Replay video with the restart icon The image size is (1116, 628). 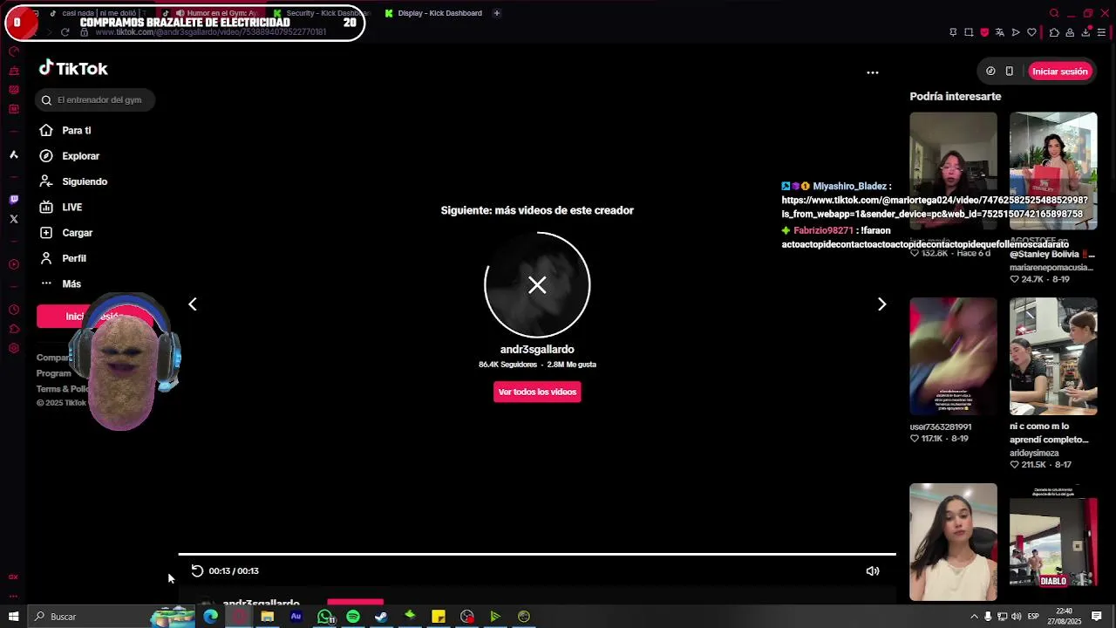click(x=197, y=571)
